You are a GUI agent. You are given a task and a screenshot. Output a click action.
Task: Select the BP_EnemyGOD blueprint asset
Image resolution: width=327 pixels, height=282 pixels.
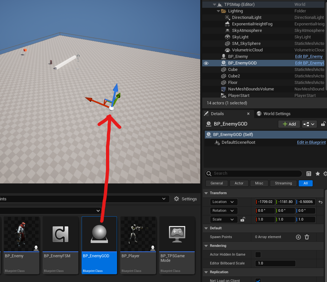point(99,245)
